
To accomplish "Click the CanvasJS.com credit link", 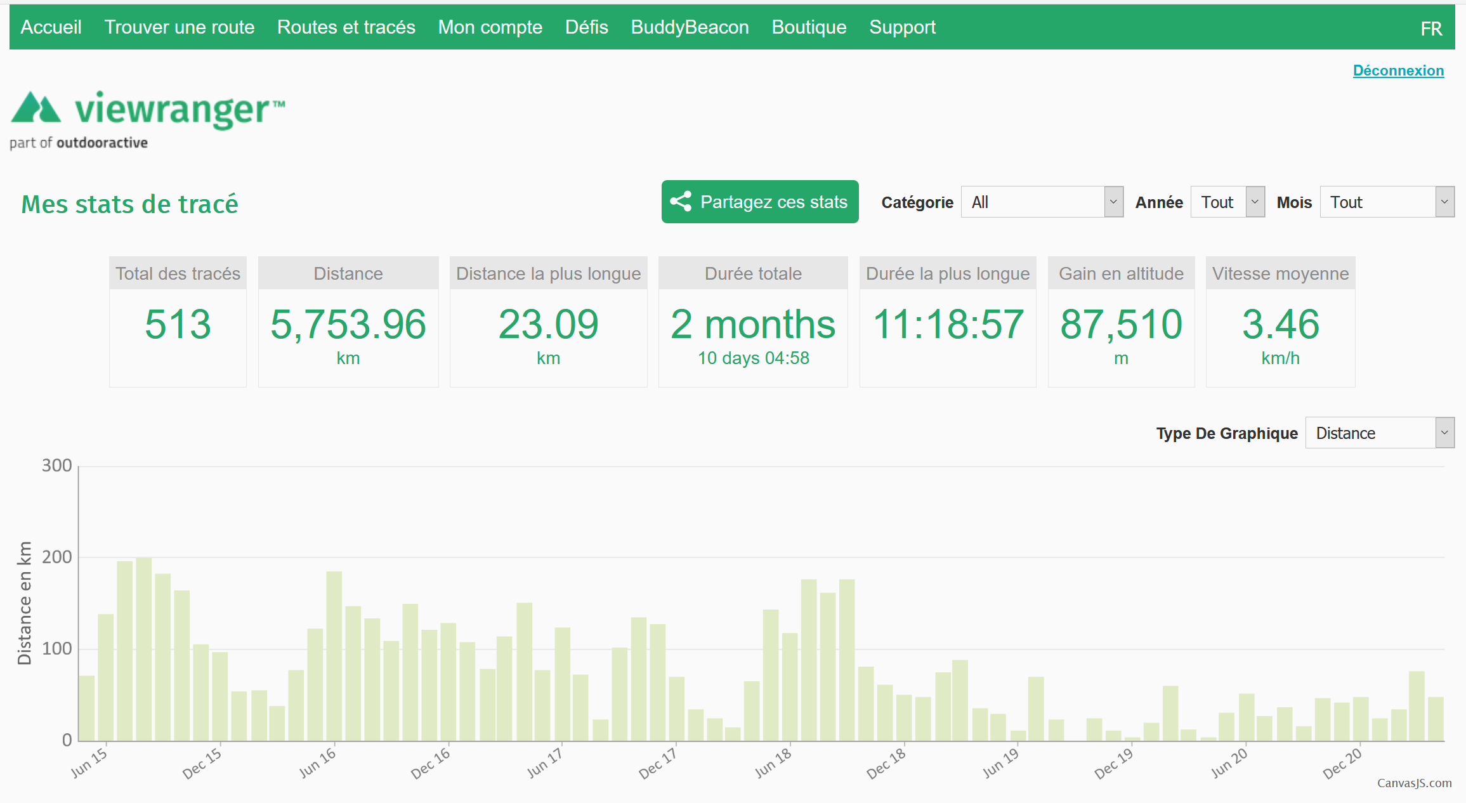I will [1413, 783].
